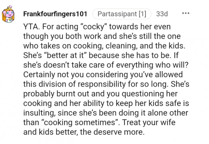Tap the quoted word “cocky” in the comment
This screenshot has height=144, width=209.
94,27
